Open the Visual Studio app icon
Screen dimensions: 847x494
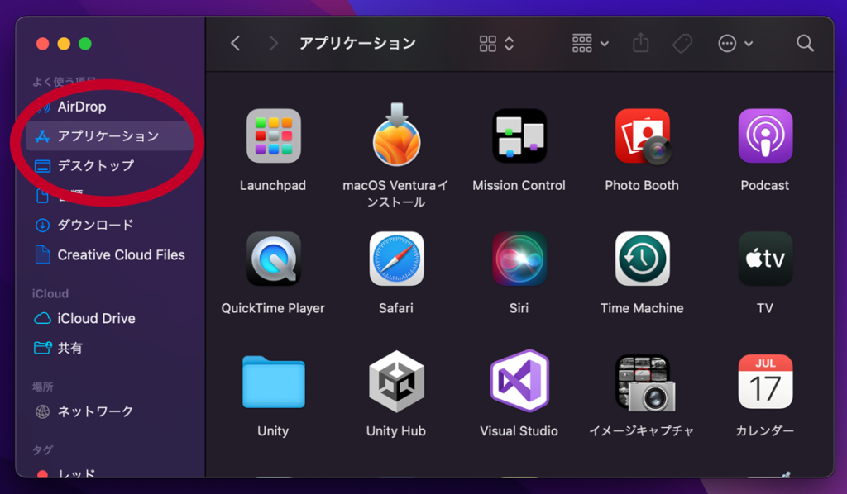click(x=519, y=382)
